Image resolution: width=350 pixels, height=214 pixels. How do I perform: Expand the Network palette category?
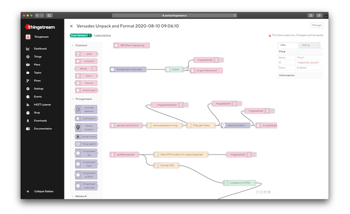click(x=72, y=196)
